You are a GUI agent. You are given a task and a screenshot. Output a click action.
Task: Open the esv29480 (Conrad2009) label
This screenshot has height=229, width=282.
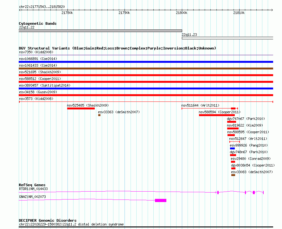(x=251, y=159)
